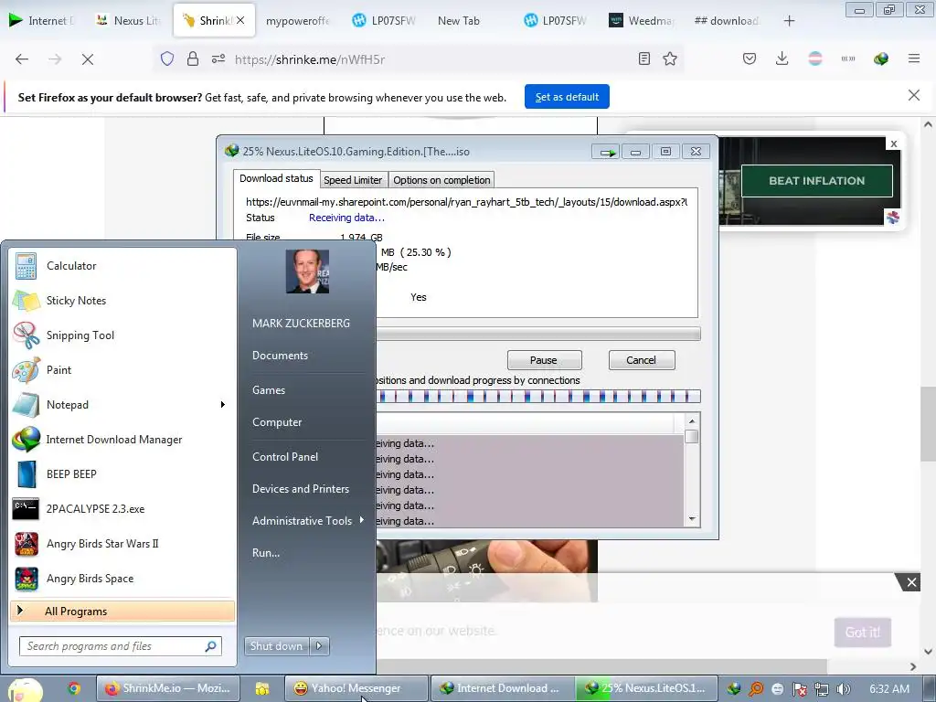Switch to Nexus Lite tab
The width and height of the screenshot is (936, 702).
pyautogui.click(x=130, y=20)
